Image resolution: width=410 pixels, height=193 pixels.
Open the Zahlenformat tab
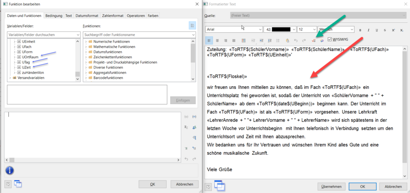[x=113, y=16]
